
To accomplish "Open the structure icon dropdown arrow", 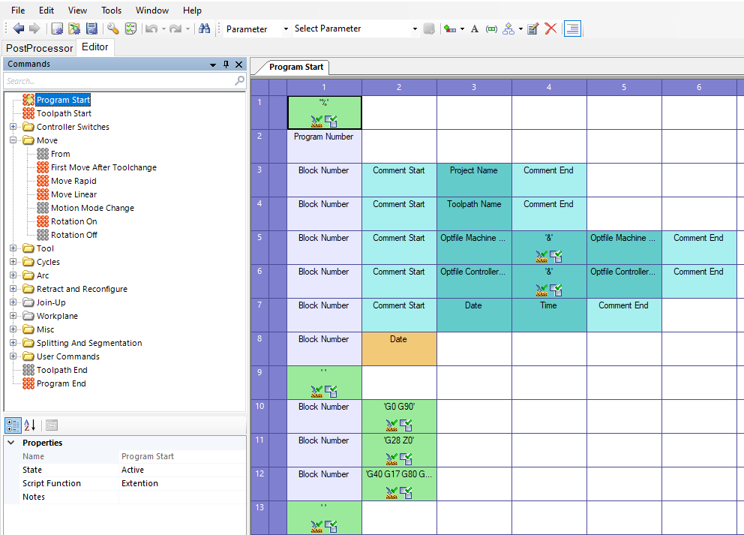I will click(520, 29).
